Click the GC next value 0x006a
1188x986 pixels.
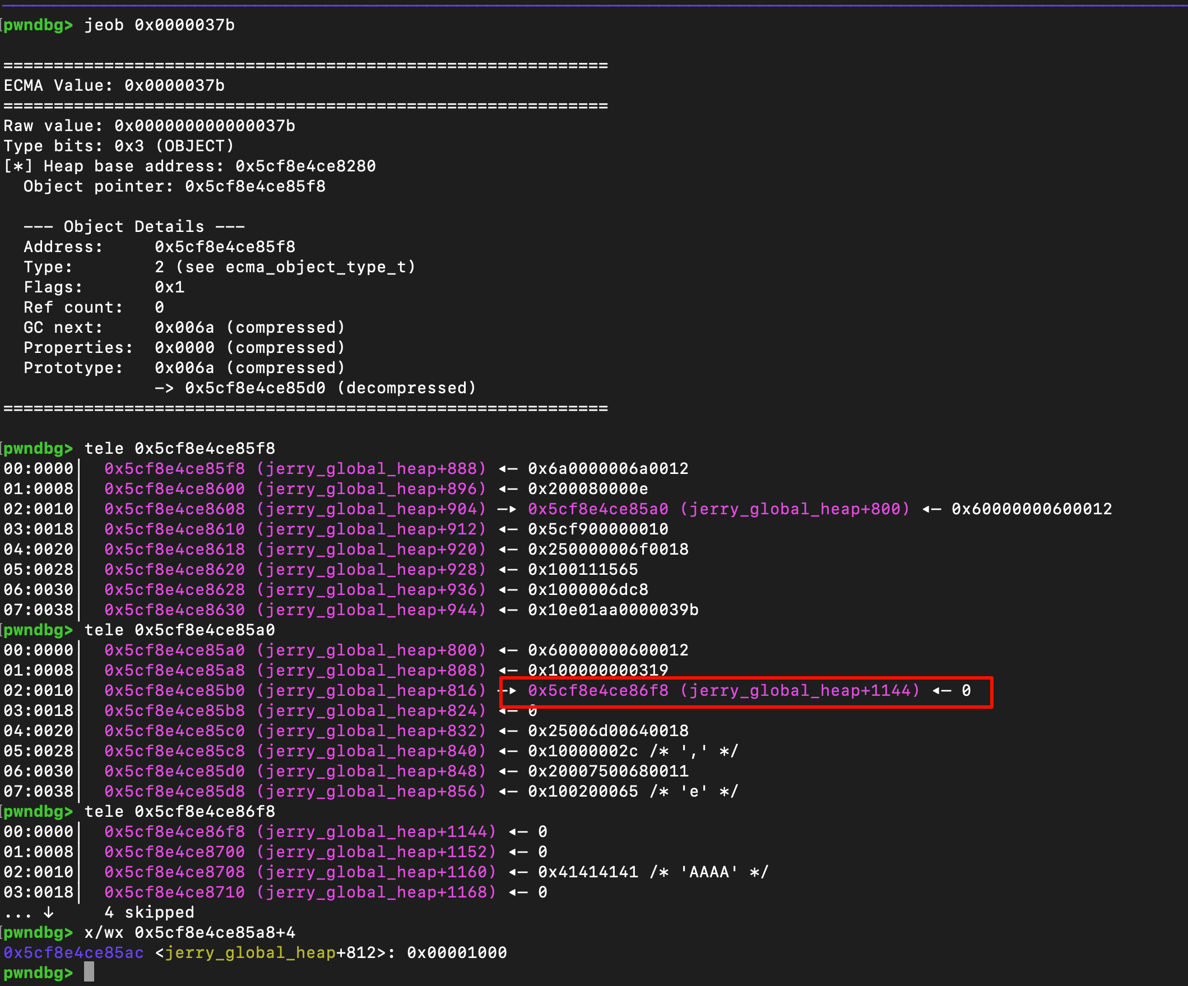click(184, 328)
